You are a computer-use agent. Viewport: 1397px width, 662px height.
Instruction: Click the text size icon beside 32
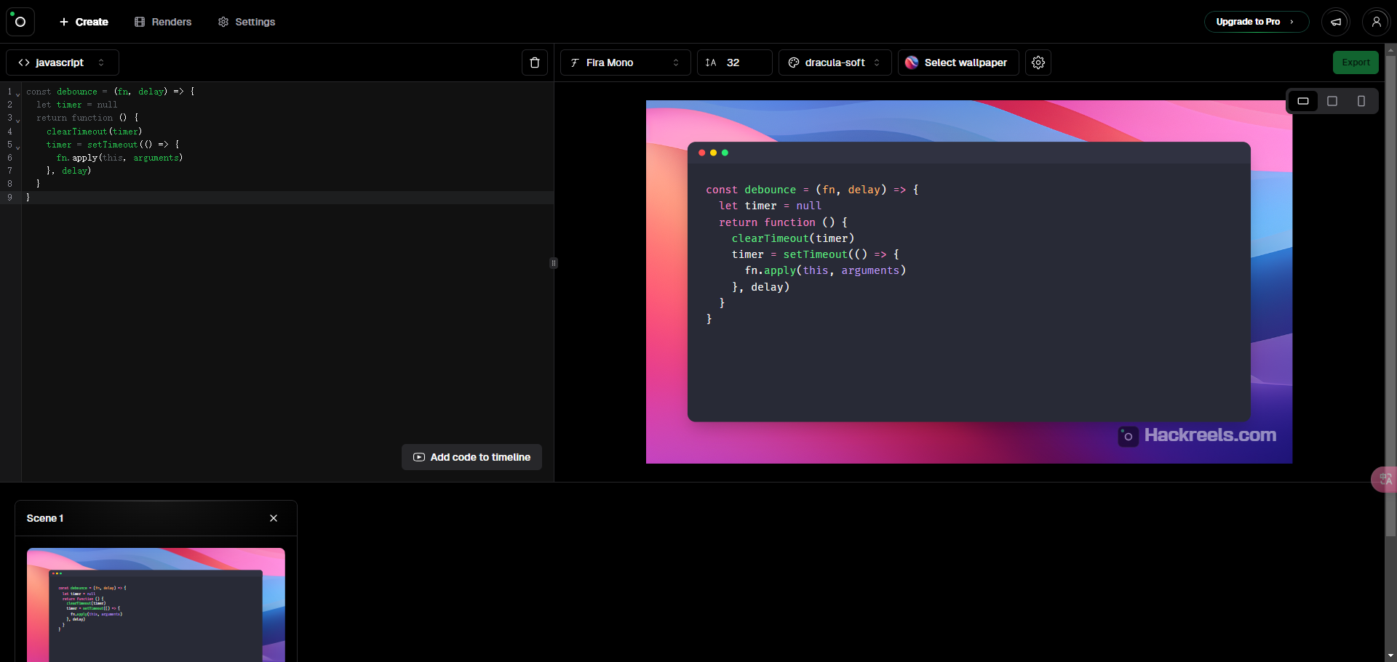pos(711,62)
